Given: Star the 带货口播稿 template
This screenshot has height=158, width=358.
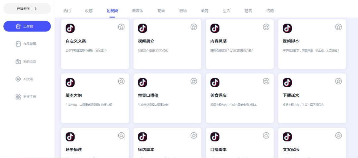Looking at the screenshot, I should (194, 81).
